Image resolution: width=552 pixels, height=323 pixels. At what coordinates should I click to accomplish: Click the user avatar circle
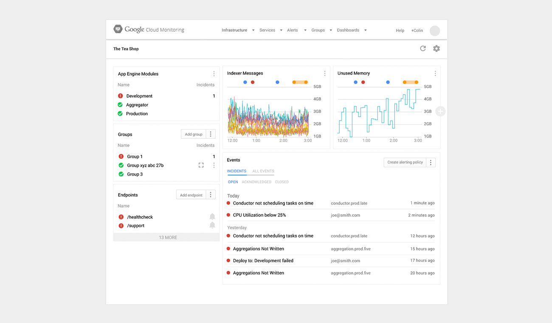[435, 31]
